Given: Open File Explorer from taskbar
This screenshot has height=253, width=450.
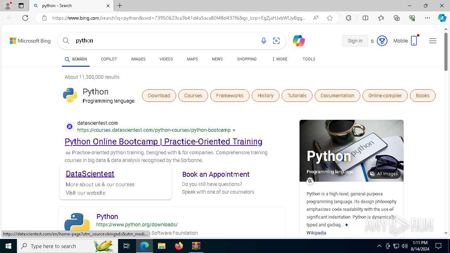Looking at the screenshot, I should pos(161,246).
